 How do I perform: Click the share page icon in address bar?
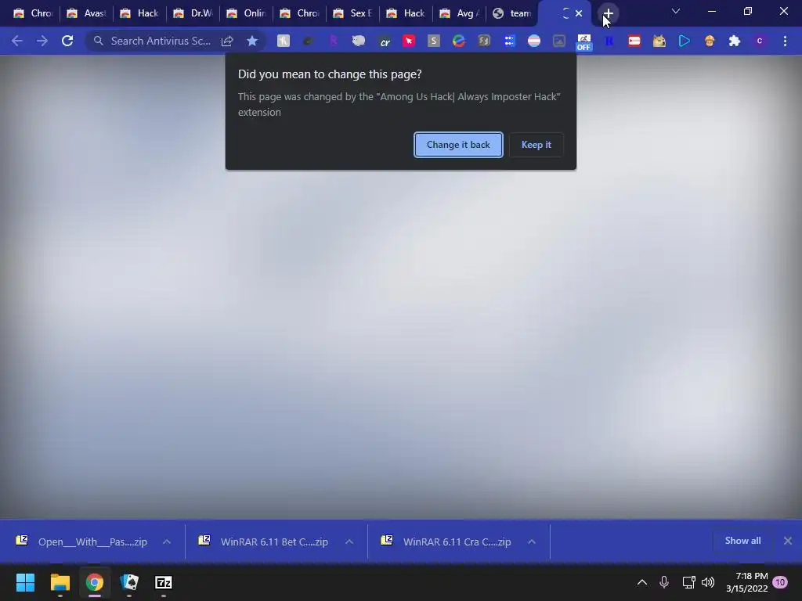tap(227, 41)
